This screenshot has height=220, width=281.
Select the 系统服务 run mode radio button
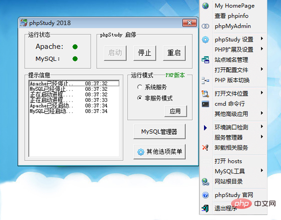coord(139,87)
